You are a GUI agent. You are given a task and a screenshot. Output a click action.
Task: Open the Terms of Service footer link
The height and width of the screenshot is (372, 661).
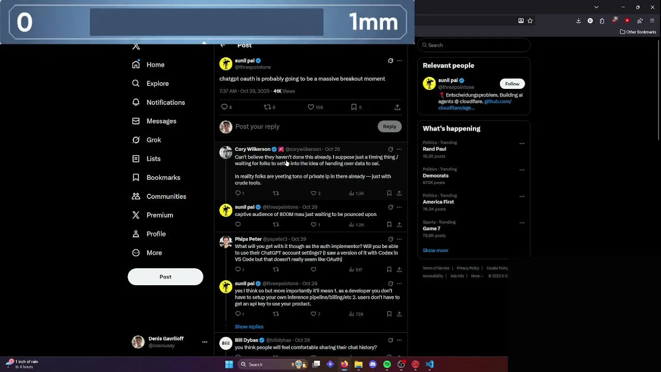click(436, 268)
